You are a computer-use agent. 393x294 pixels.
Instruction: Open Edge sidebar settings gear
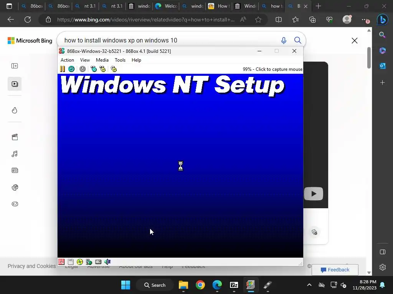point(383,267)
